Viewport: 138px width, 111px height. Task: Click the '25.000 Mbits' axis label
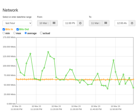[10, 94]
